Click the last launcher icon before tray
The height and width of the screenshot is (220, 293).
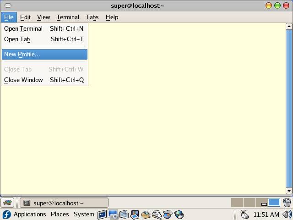[x=179, y=214]
